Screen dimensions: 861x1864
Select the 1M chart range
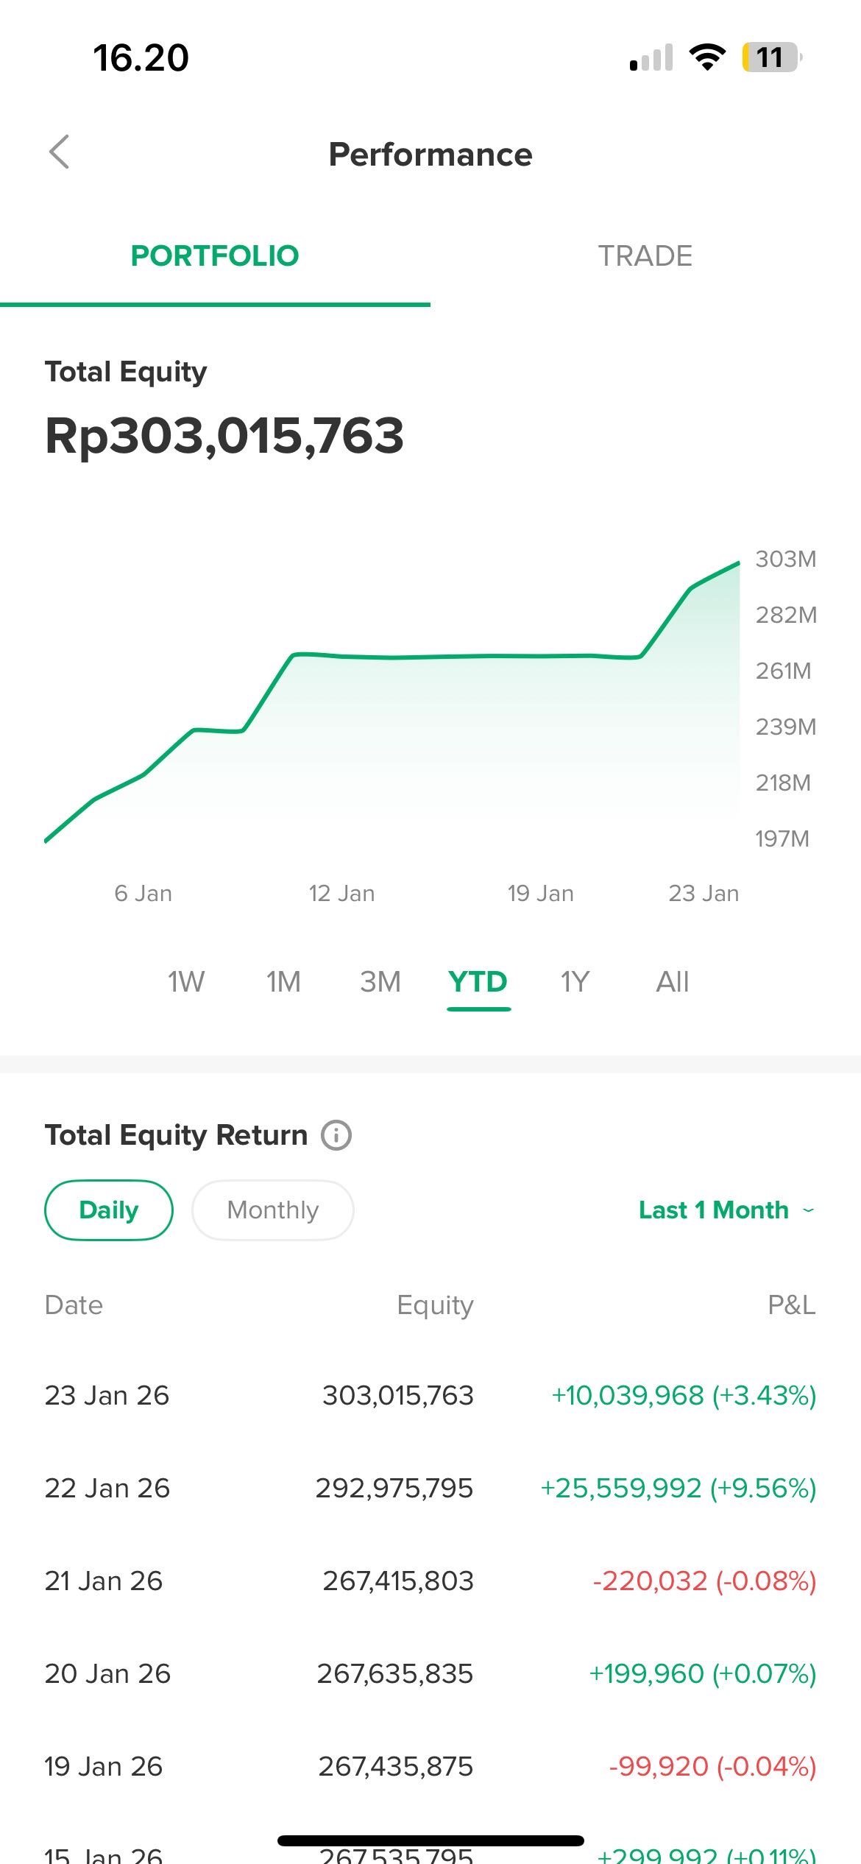[x=283, y=981]
